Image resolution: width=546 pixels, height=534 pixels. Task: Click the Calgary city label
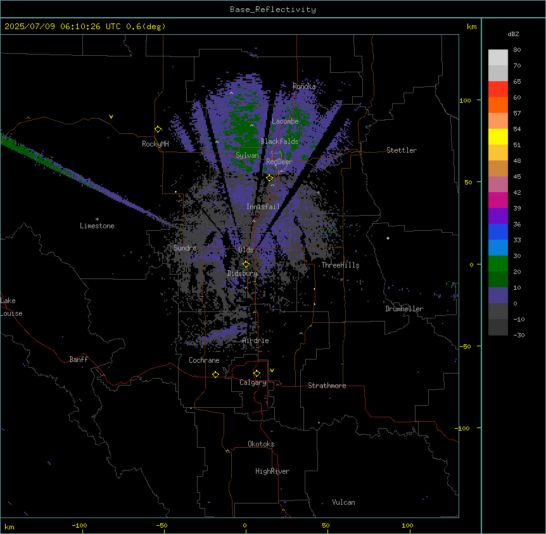[253, 382]
